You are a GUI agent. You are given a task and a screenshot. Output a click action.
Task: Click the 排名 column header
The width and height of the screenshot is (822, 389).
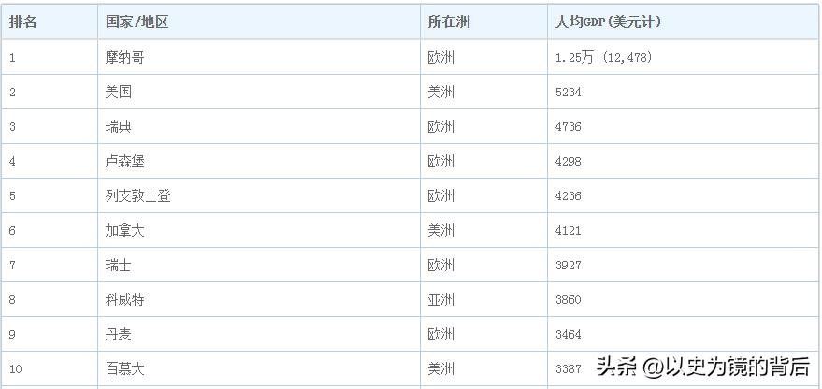click(x=24, y=22)
